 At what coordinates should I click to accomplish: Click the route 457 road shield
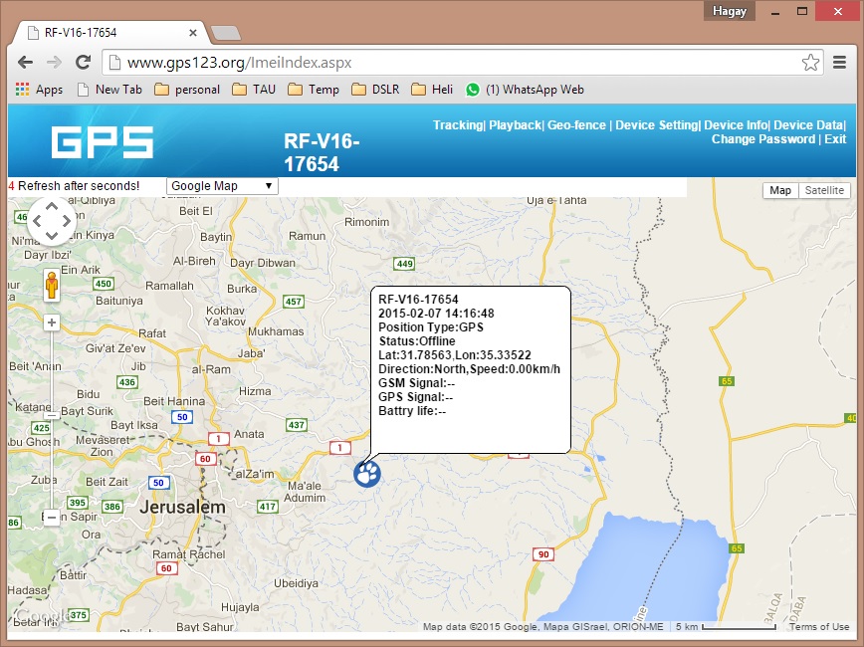(293, 302)
